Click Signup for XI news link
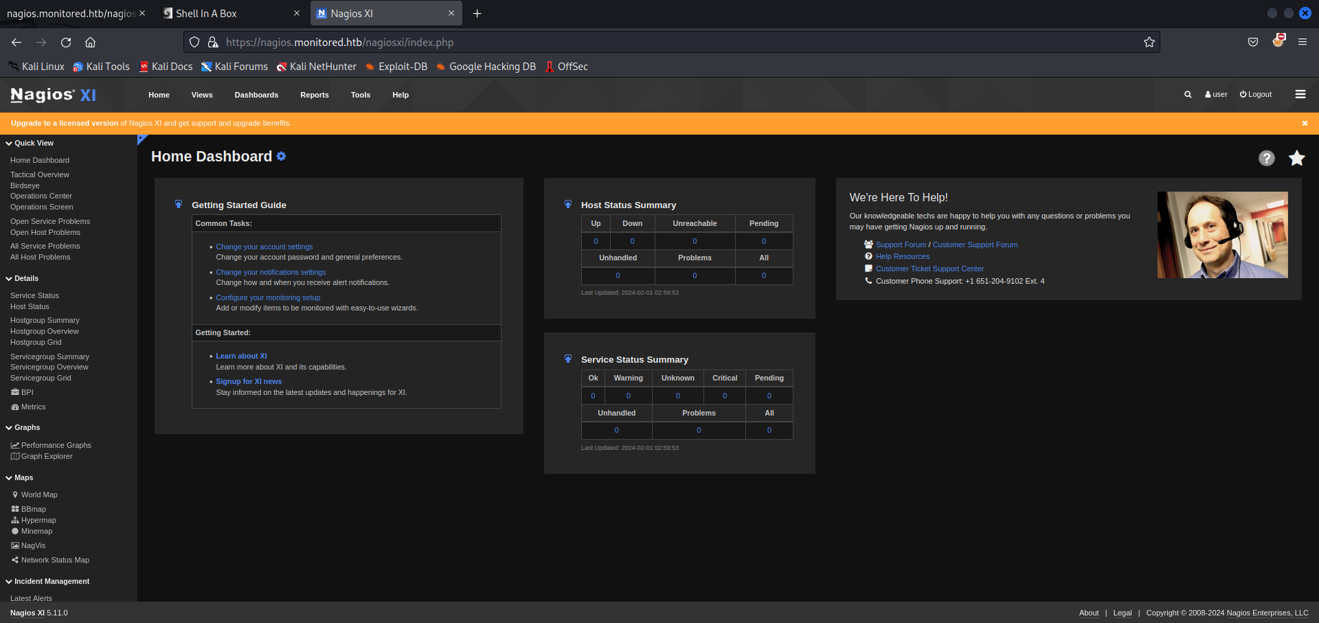The height and width of the screenshot is (623, 1319). click(249, 381)
